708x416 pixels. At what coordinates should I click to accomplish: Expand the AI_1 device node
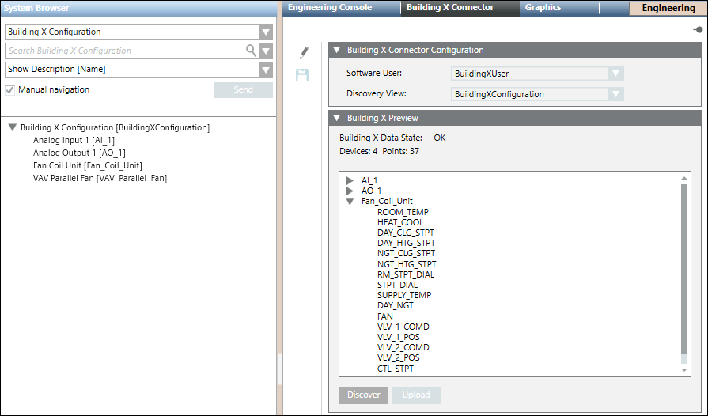(x=350, y=180)
